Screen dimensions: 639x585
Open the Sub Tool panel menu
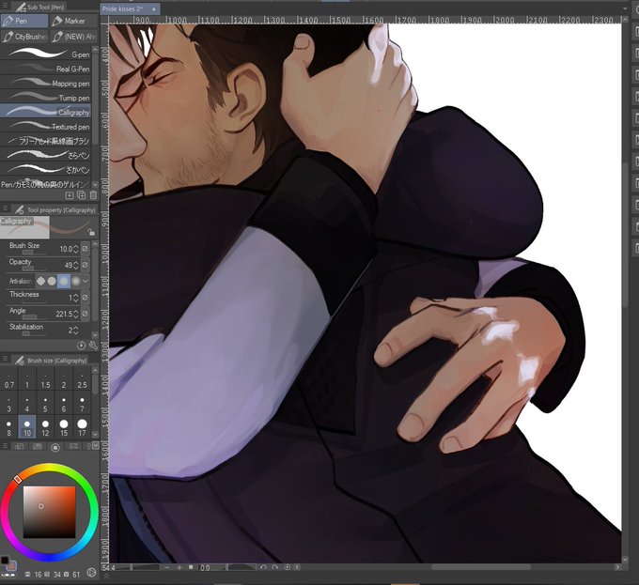[x=5, y=7]
